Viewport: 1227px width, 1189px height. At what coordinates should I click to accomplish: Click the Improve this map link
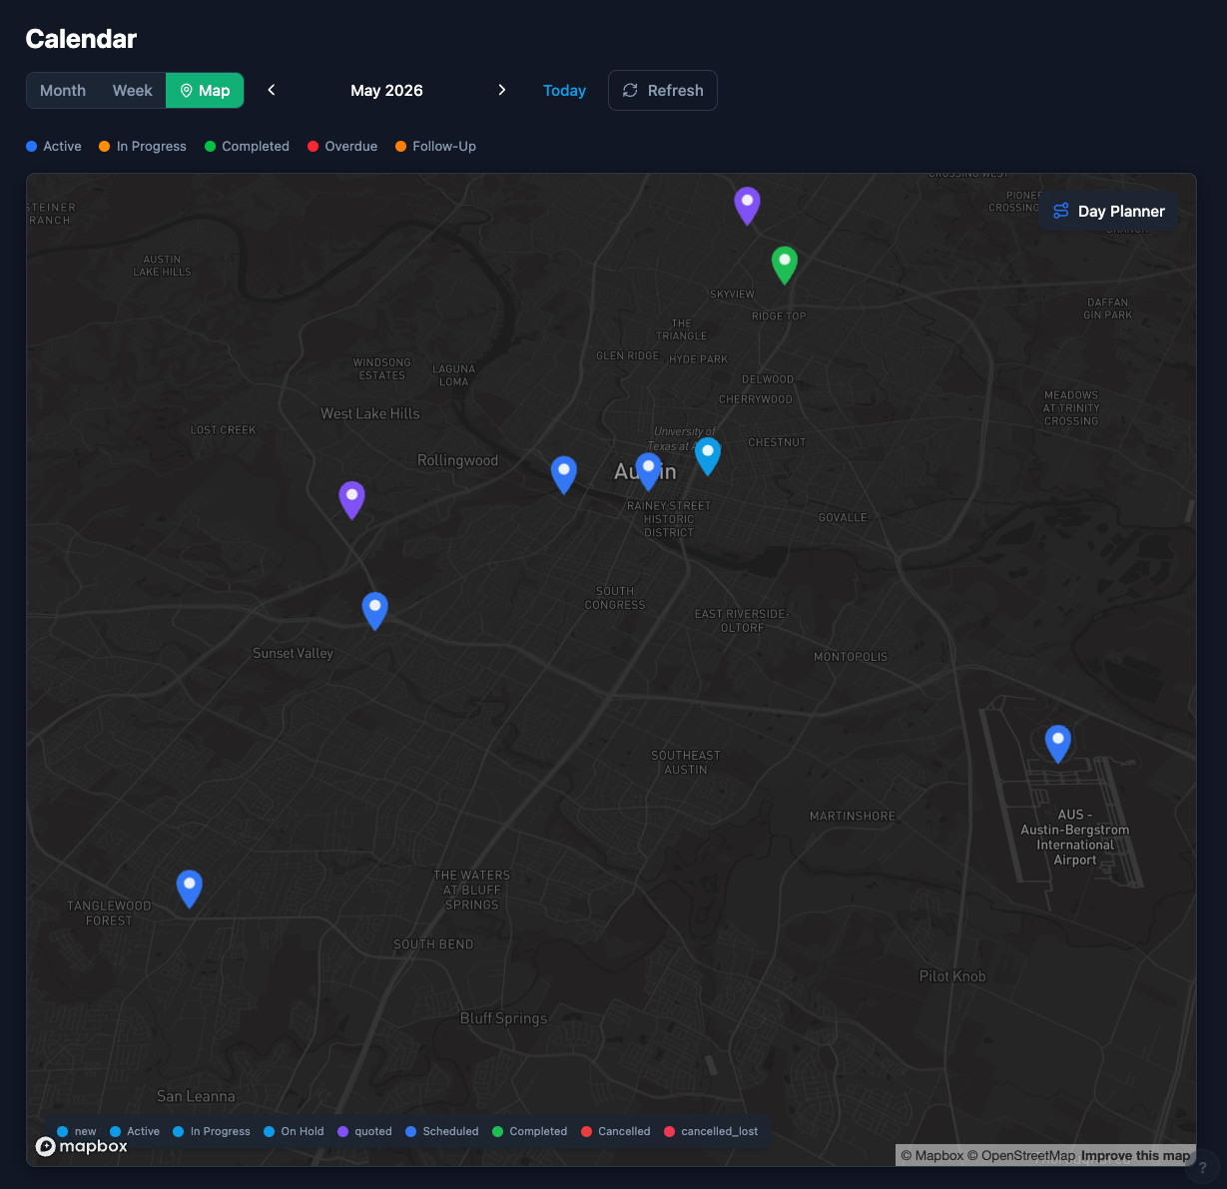[x=1135, y=1156]
